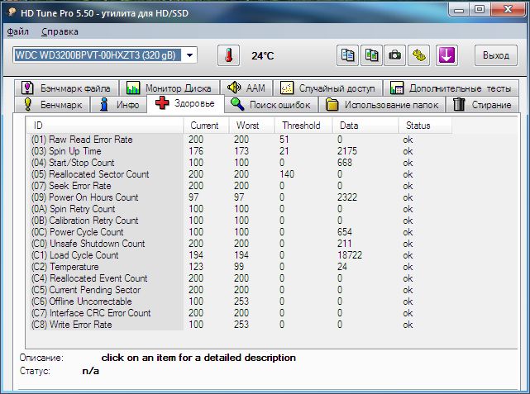Click HD Tune app icon in title bar

[x=12, y=12]
